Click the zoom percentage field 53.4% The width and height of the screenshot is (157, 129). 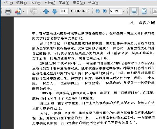pos(116,11)
